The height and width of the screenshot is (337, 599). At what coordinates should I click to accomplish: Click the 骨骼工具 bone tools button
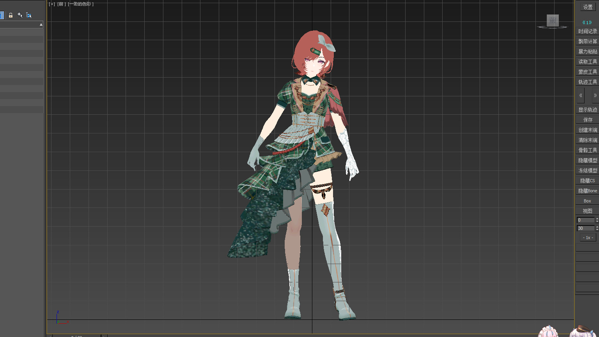587,150
